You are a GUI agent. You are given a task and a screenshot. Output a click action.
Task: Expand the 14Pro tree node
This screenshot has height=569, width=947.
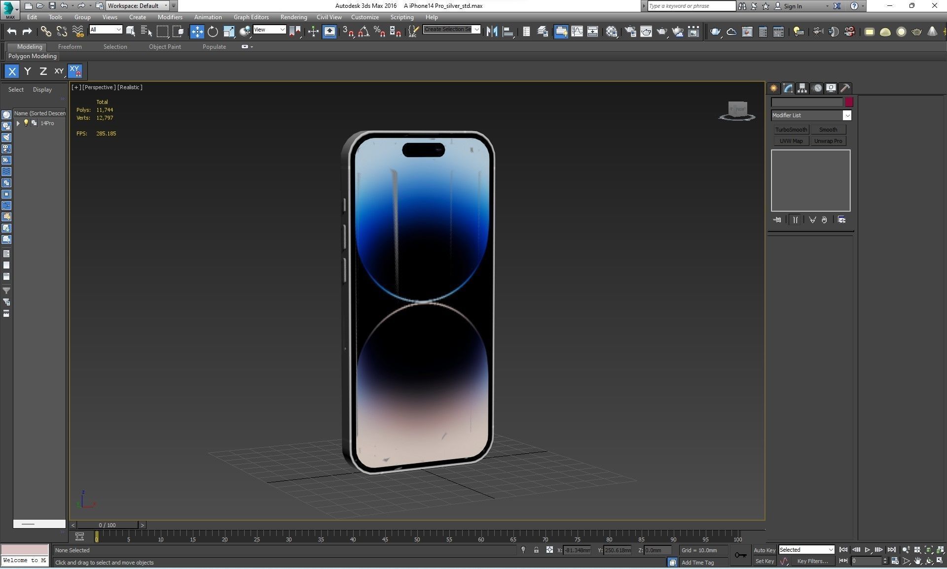tap(18, 123)
